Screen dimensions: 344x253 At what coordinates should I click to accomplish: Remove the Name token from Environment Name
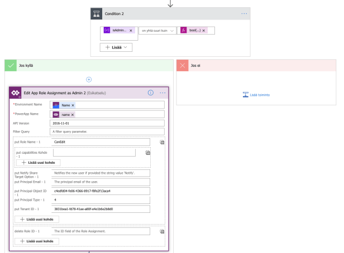click(x=73, y=105)
